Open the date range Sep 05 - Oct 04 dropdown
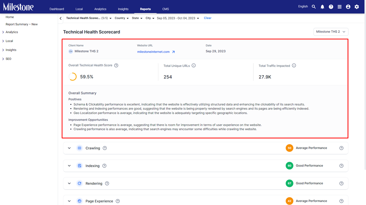The width and height of the screenshot is (366, 205). 178,18
